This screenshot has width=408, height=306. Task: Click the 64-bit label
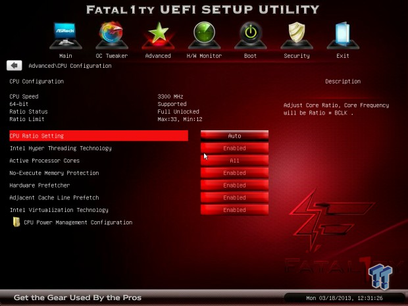[18, 104]
